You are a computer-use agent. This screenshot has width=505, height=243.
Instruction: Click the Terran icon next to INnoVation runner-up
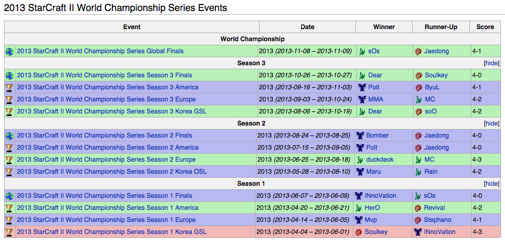[418, 232]
